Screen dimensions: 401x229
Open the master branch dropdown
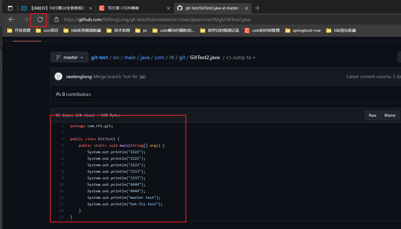point(69,57)
